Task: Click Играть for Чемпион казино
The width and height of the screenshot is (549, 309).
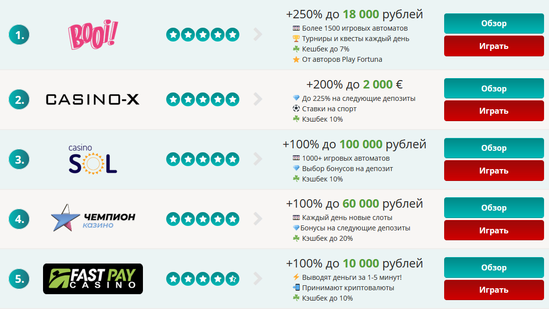Action: pos(494,230)
